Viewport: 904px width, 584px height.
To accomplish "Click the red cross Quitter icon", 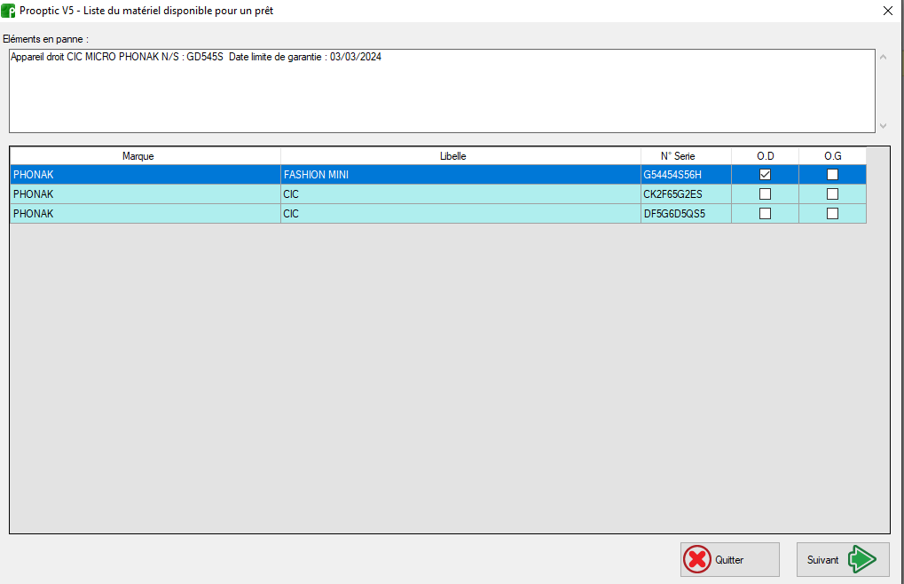I will pos(697,559).
